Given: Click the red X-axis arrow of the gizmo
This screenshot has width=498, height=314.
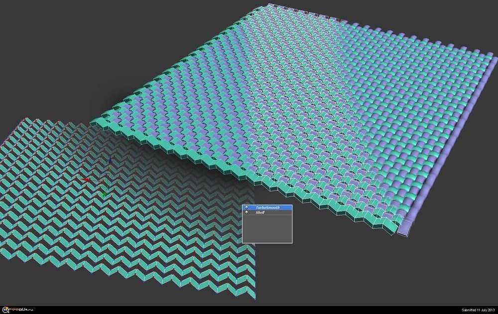Looking at the screenshot, I should (86, 179).
